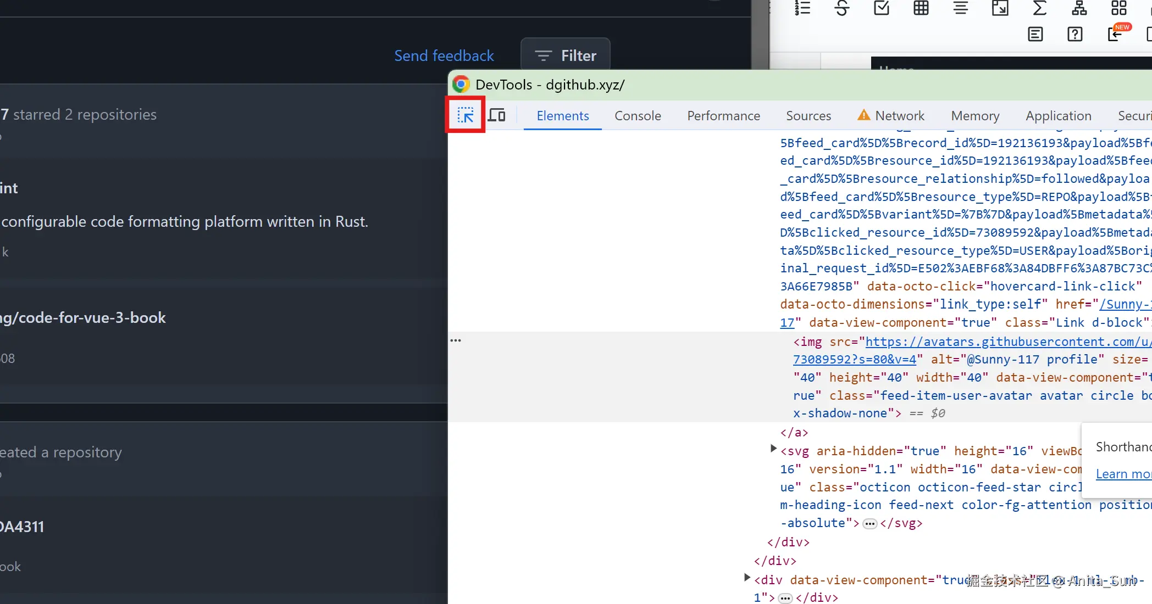Image resolution: width=1152 pixels, height=604 pixels.
Task: Click the center align text icon
Action: pyautogui.click(x=961, y=8)
